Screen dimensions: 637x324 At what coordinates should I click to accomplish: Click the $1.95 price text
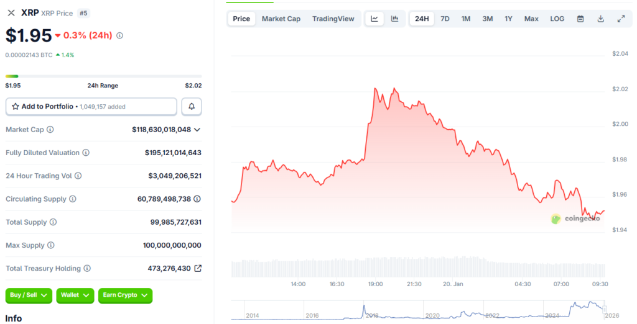tap(29, 35)
